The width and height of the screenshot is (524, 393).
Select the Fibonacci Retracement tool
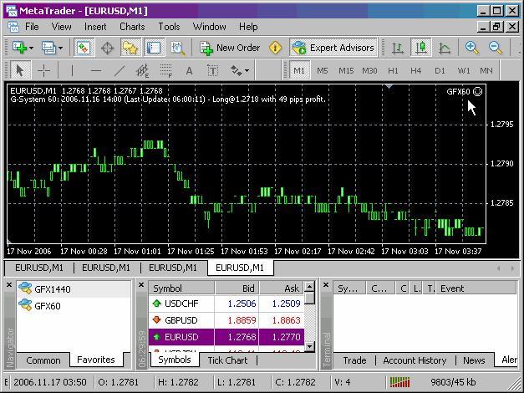166,70
